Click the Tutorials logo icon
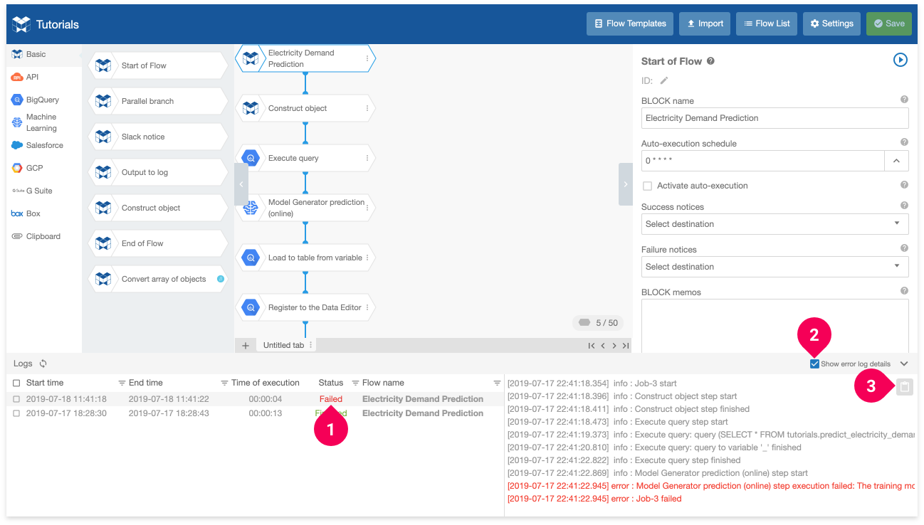The height and width of the screenshot is (525, 924). (x=21, y=23)
